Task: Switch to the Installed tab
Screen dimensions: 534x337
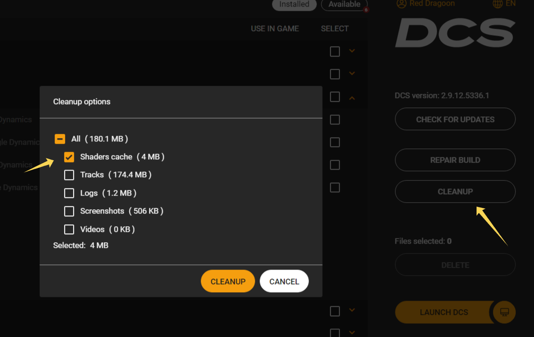Action: (x=294, y=4)
